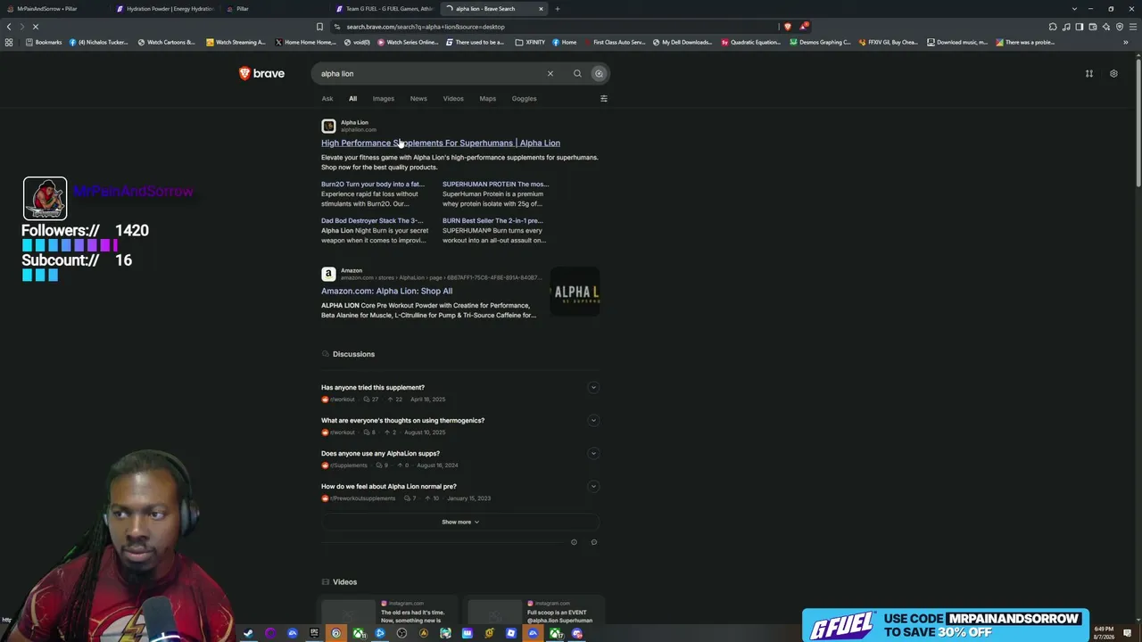The image size is (1142, 642).
Task: Open the 'BURN Best Seller' sitelink
Action: coord(492,221)
